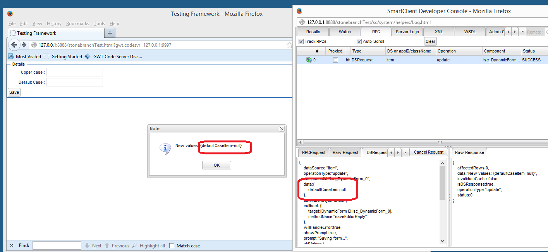The height and width of the screenshot is (252, 548).
Task: Disable the Track RPCs checkbox
Action: (x=301, y=41)
